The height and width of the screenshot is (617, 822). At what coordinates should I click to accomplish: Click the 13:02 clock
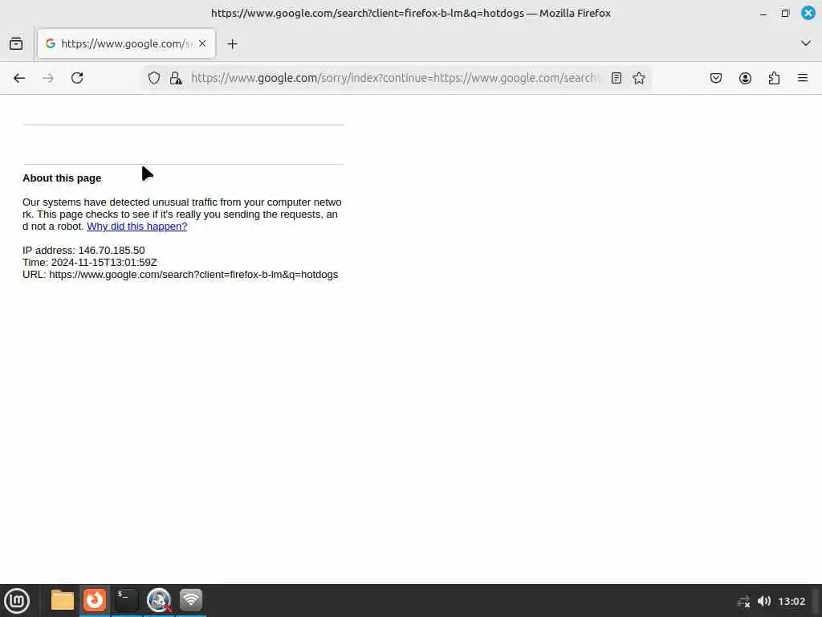click(x=791, y=601)
